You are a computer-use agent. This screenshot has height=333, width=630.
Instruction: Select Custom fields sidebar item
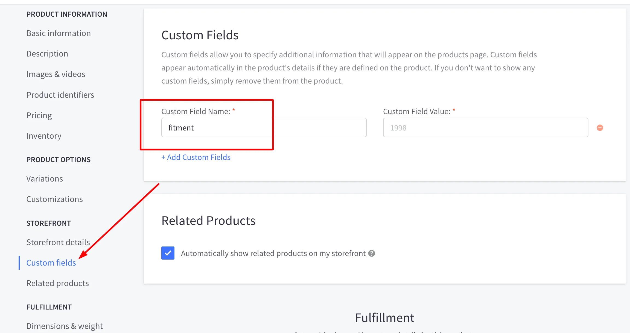(51, 263)
